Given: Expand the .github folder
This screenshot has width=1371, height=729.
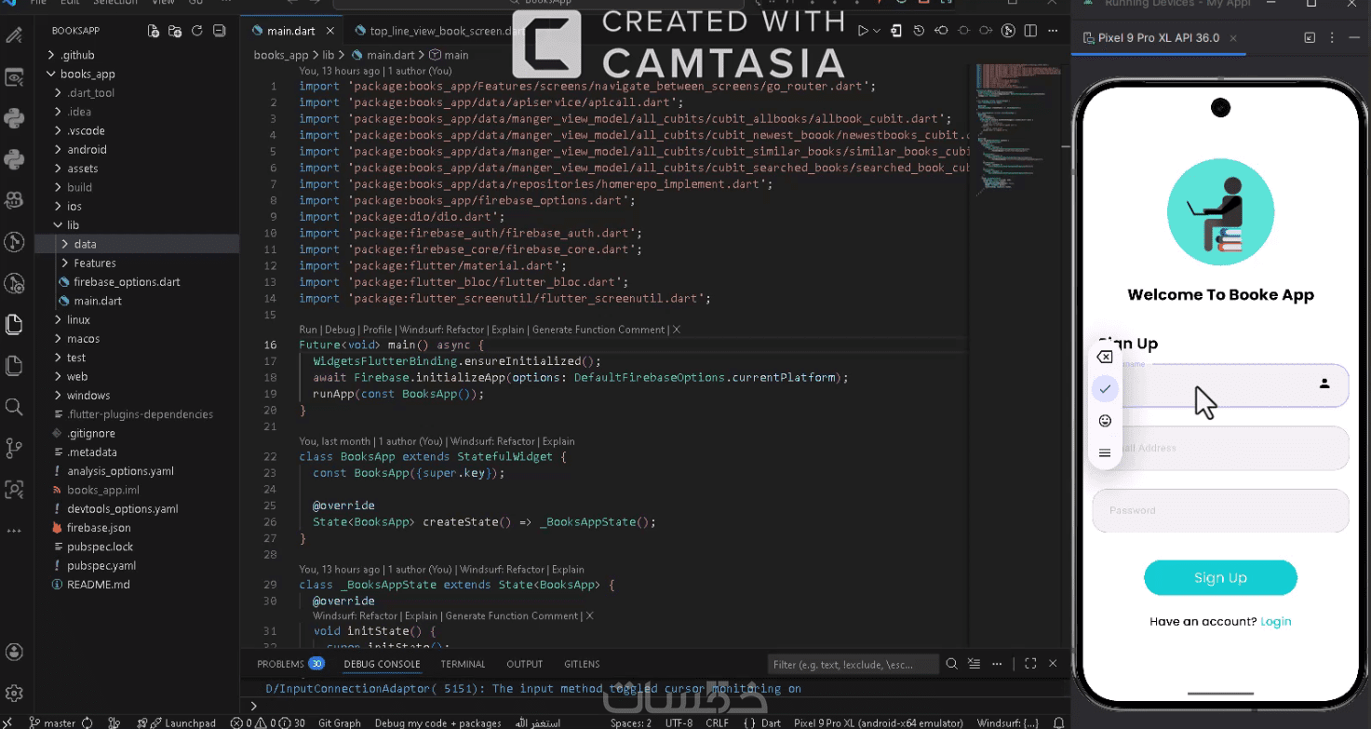Looking at the screenshot, I should (77, 55).
